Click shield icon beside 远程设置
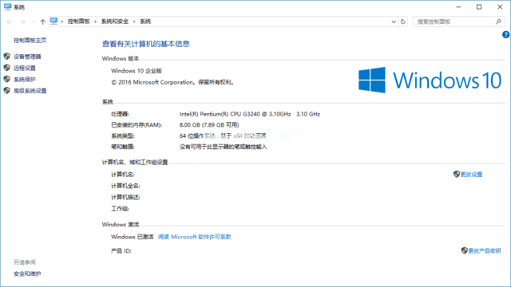Viewport: 511px width, 287px height. 7,68
